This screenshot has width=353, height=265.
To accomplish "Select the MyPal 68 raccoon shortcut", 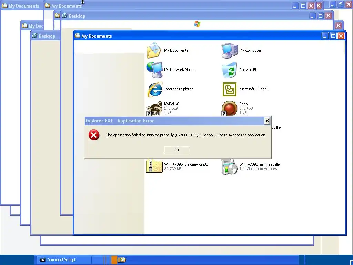I will pyautogui.click(x=154, y=108).
